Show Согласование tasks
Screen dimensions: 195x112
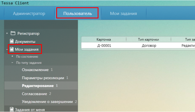coord(35,94)
